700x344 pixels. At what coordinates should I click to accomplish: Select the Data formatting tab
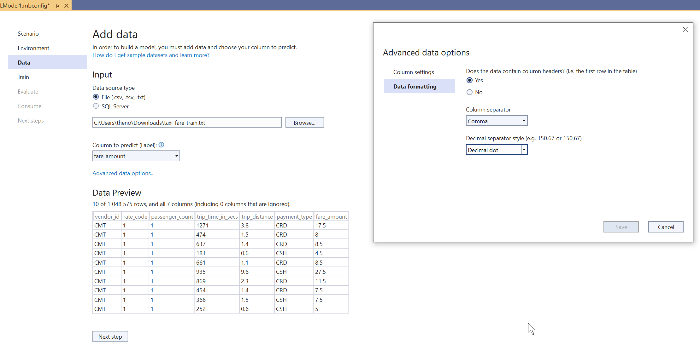tap(415, 87)
